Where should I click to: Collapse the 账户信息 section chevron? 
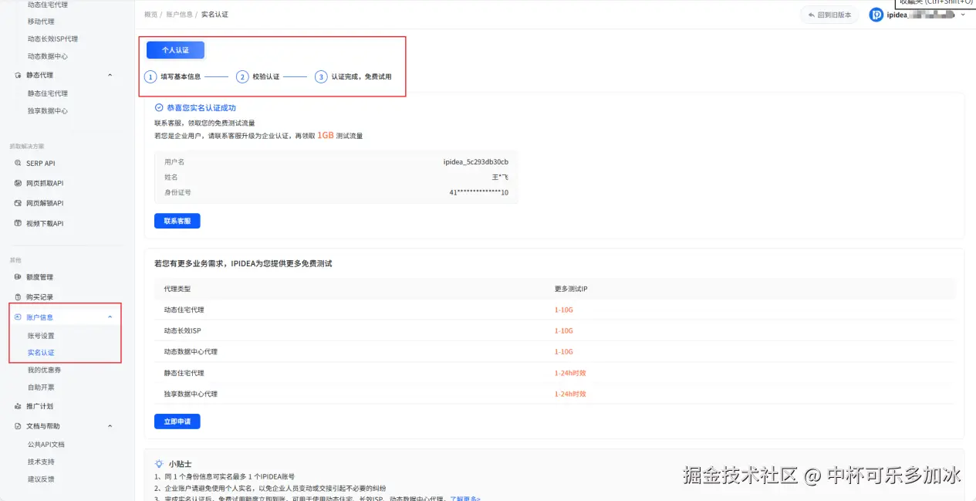point(110,317)
